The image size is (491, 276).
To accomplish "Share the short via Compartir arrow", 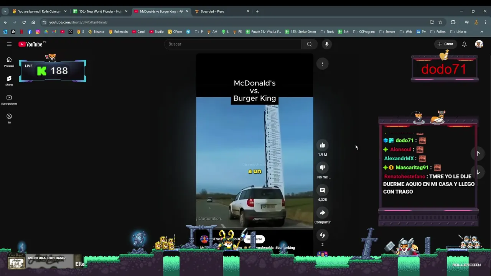I will click(x=323, y=213).
